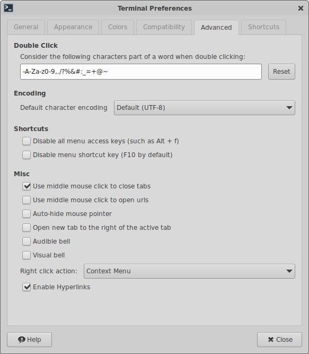Open Default character encoding dropdown
Image resolution: width=309 pixels, height=354 pixels.
[x=205, y=108]
